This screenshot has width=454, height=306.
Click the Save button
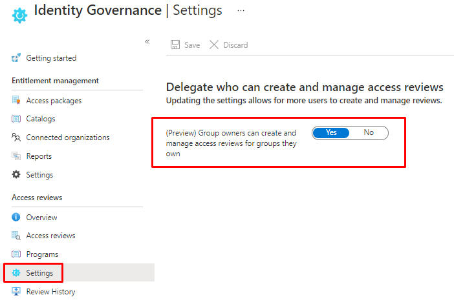(186, 45)
